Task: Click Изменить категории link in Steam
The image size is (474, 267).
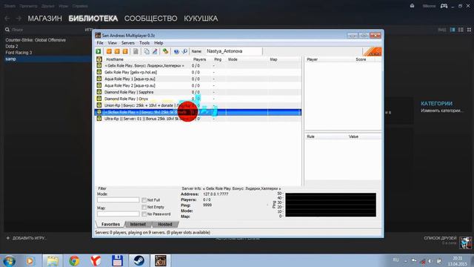Action: coord(441,111)
